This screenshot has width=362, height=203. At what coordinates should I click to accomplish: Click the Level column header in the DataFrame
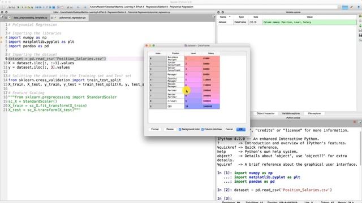click(x=193, y=54)
